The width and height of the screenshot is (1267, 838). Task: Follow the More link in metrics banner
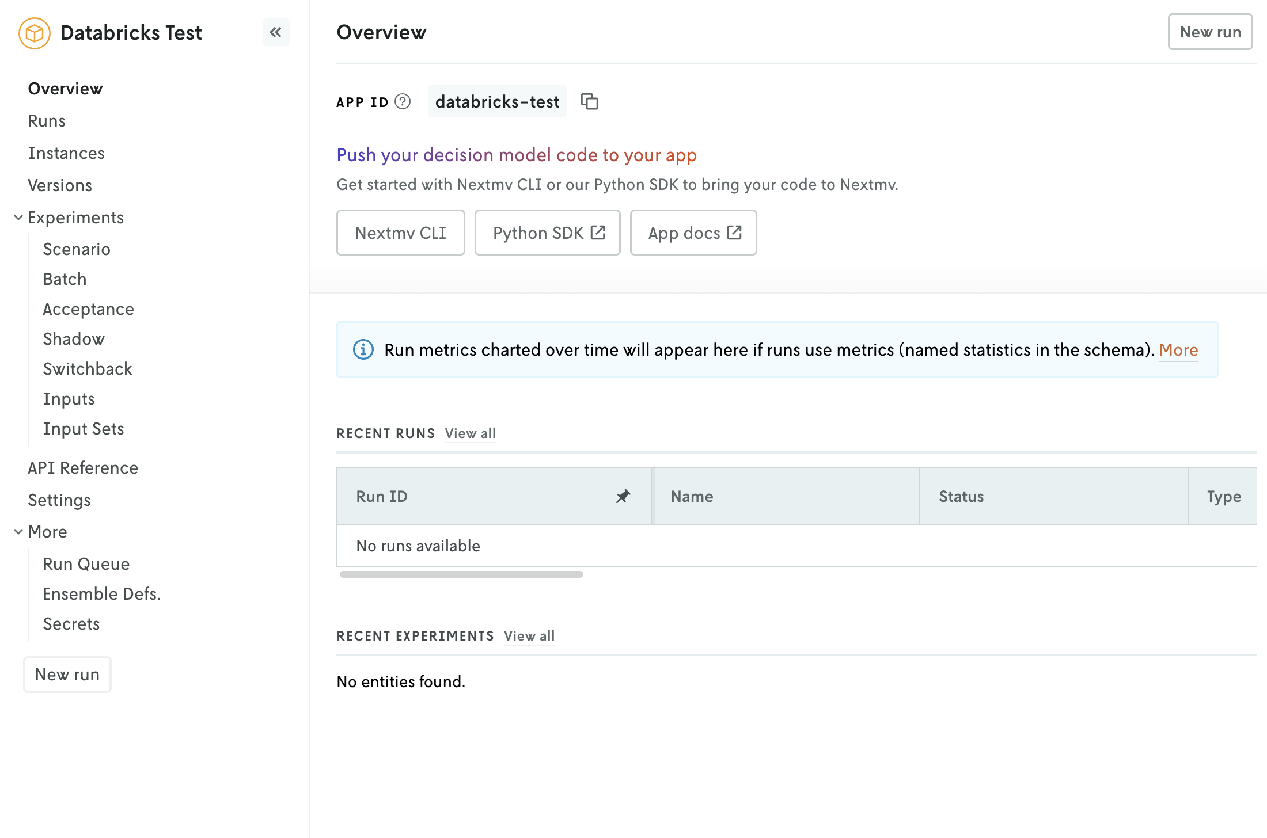point(1178,350)
